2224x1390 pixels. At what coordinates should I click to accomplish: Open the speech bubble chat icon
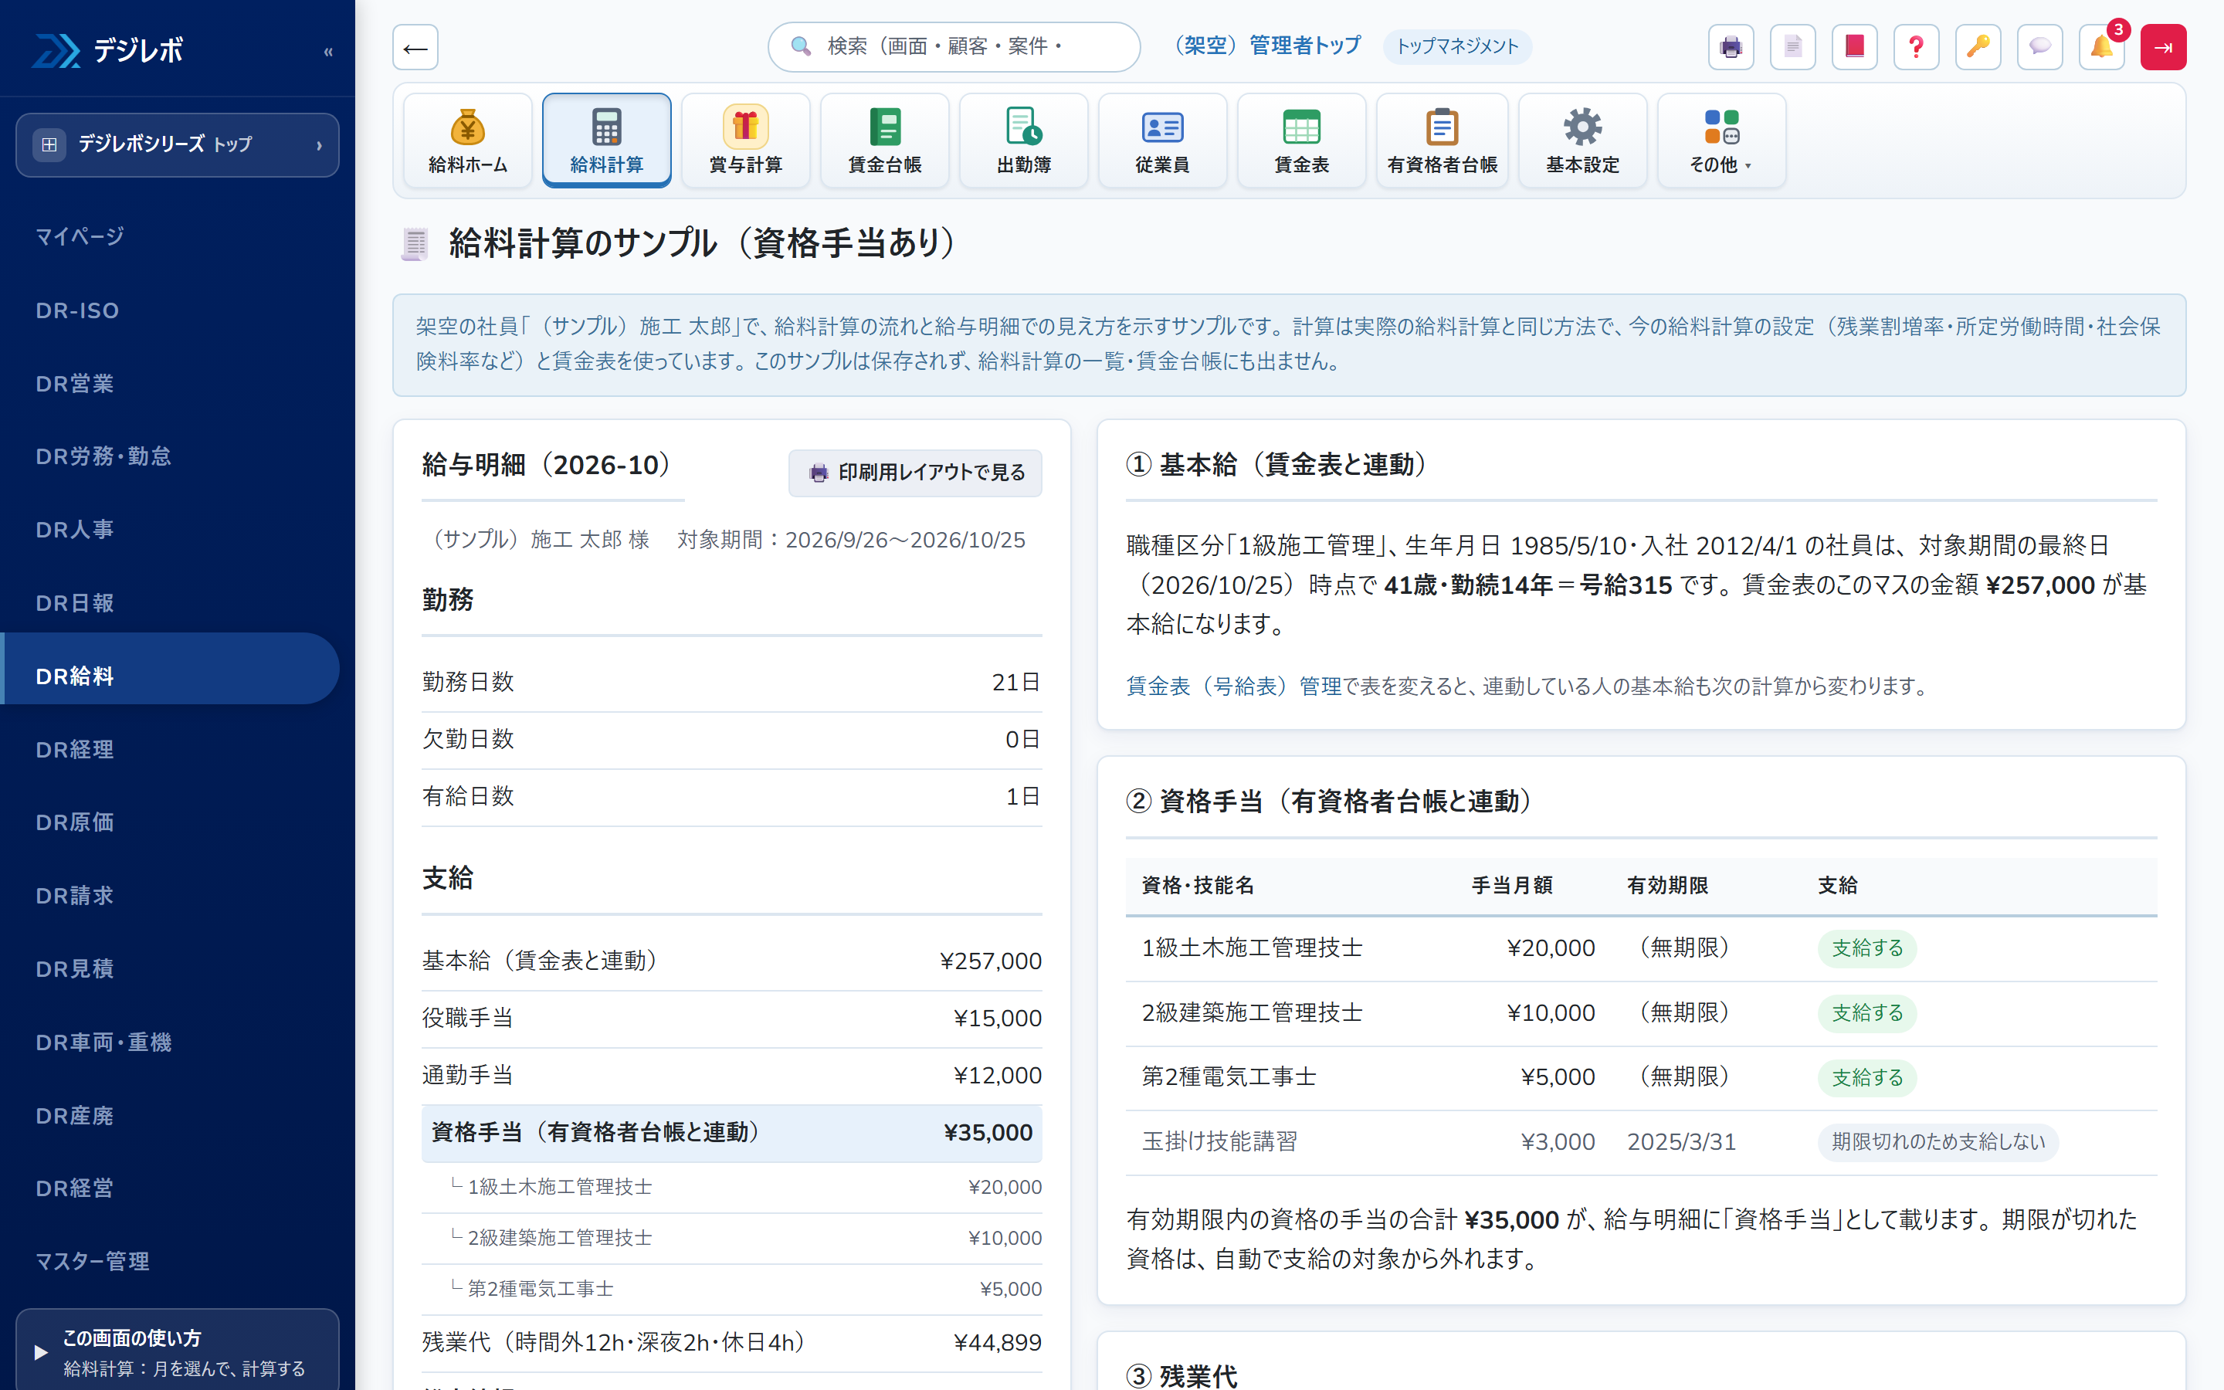tap(2039, 47)
